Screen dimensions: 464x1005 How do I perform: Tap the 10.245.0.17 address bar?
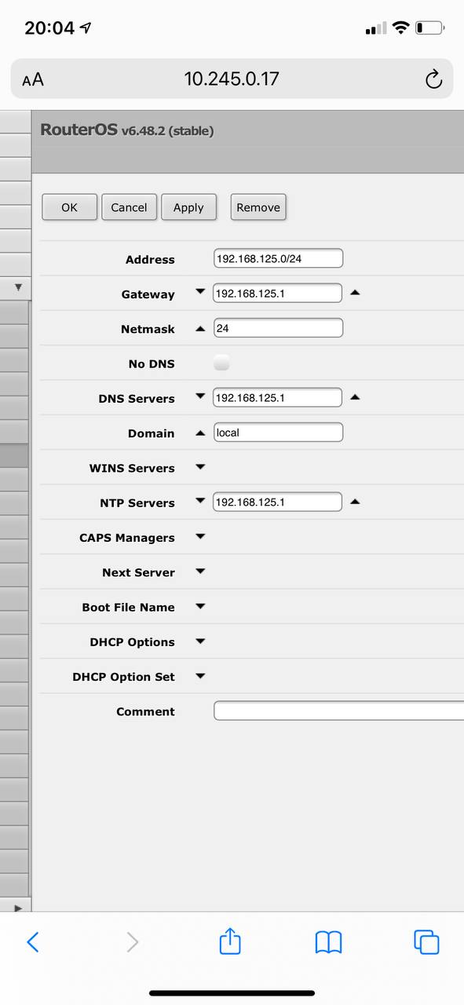232,79
